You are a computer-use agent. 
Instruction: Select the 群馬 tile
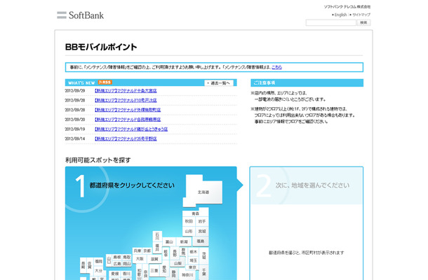[x=184, y=252]
